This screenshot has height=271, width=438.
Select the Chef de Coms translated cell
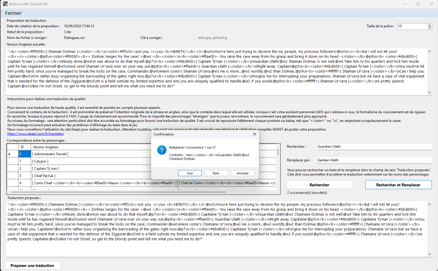click(x=227, y=183)
